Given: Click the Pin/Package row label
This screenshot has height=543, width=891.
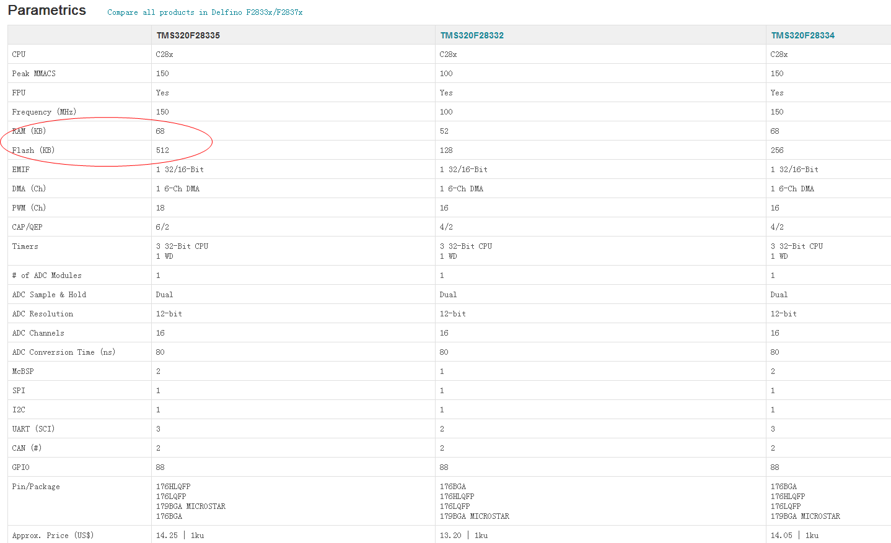Looking at the screenshot, I should pyautogui.click(x=36, y=487).
